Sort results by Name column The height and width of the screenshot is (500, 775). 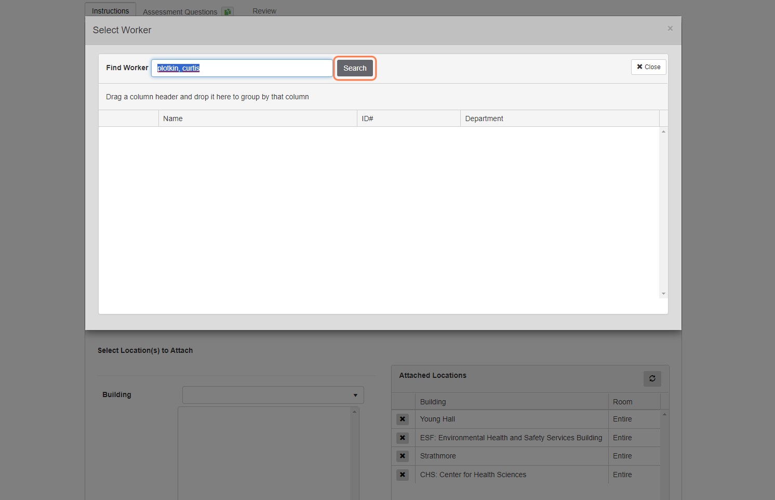258,119
